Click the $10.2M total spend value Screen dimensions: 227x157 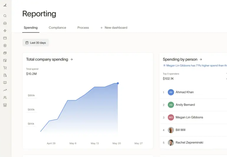pyautogui.click(x=31, y=74)
